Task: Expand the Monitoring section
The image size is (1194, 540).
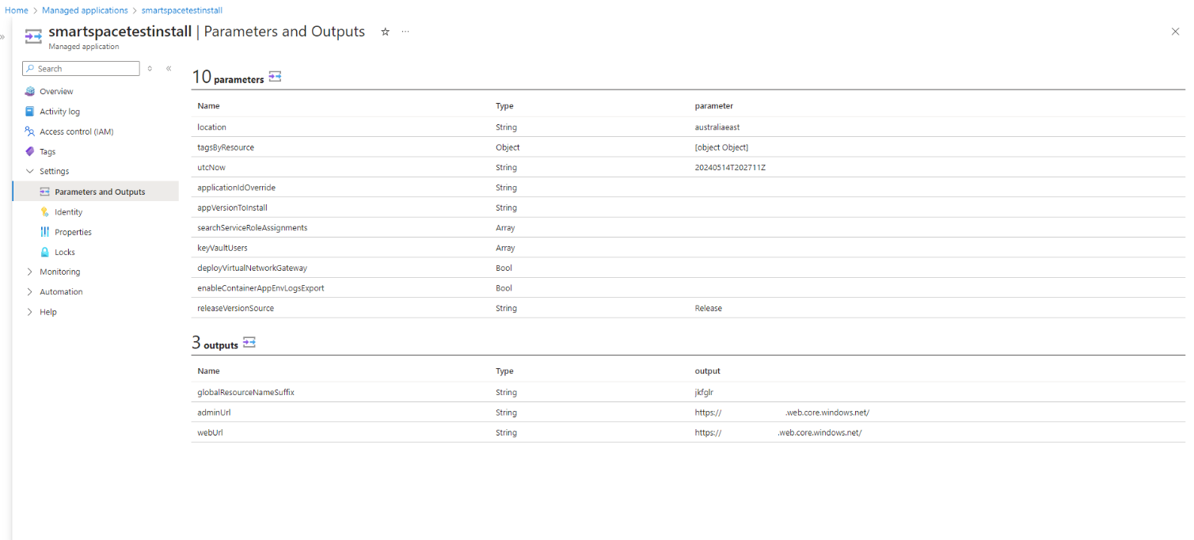Action: coord(30,272)
